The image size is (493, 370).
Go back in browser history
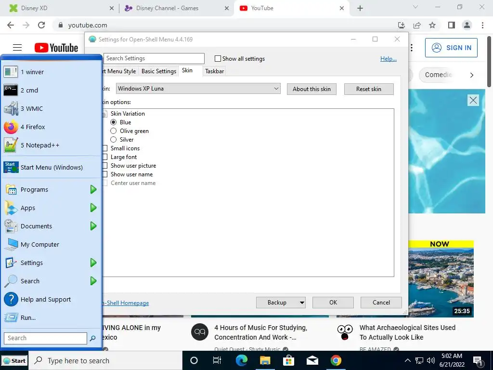[11, 25]
